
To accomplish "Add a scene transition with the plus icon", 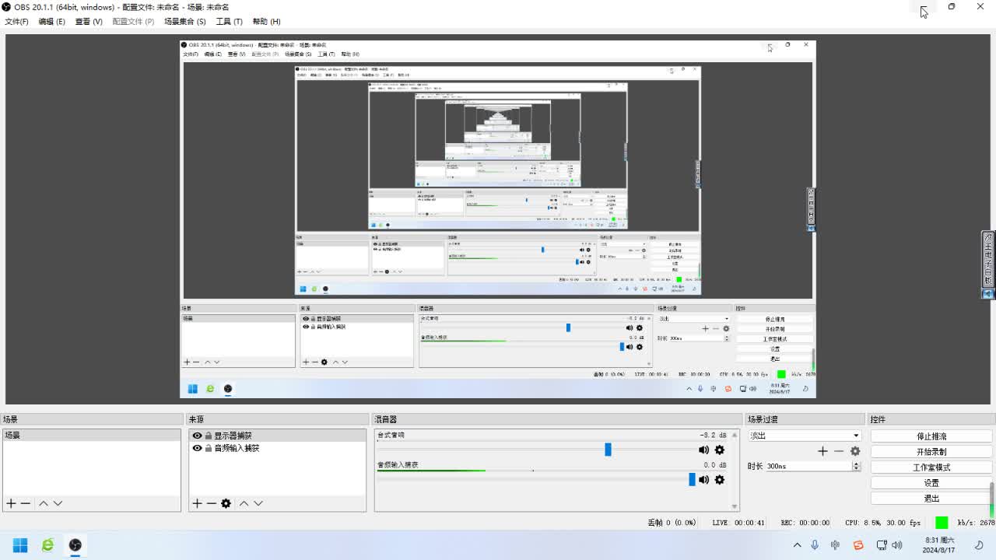I will [x=822, y=451].
